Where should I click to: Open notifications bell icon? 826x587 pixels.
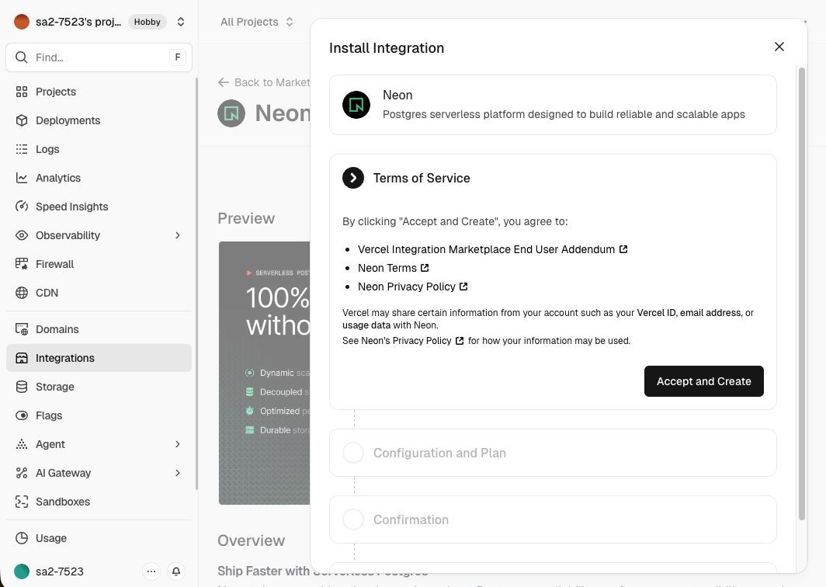click(x=176, y=571)
